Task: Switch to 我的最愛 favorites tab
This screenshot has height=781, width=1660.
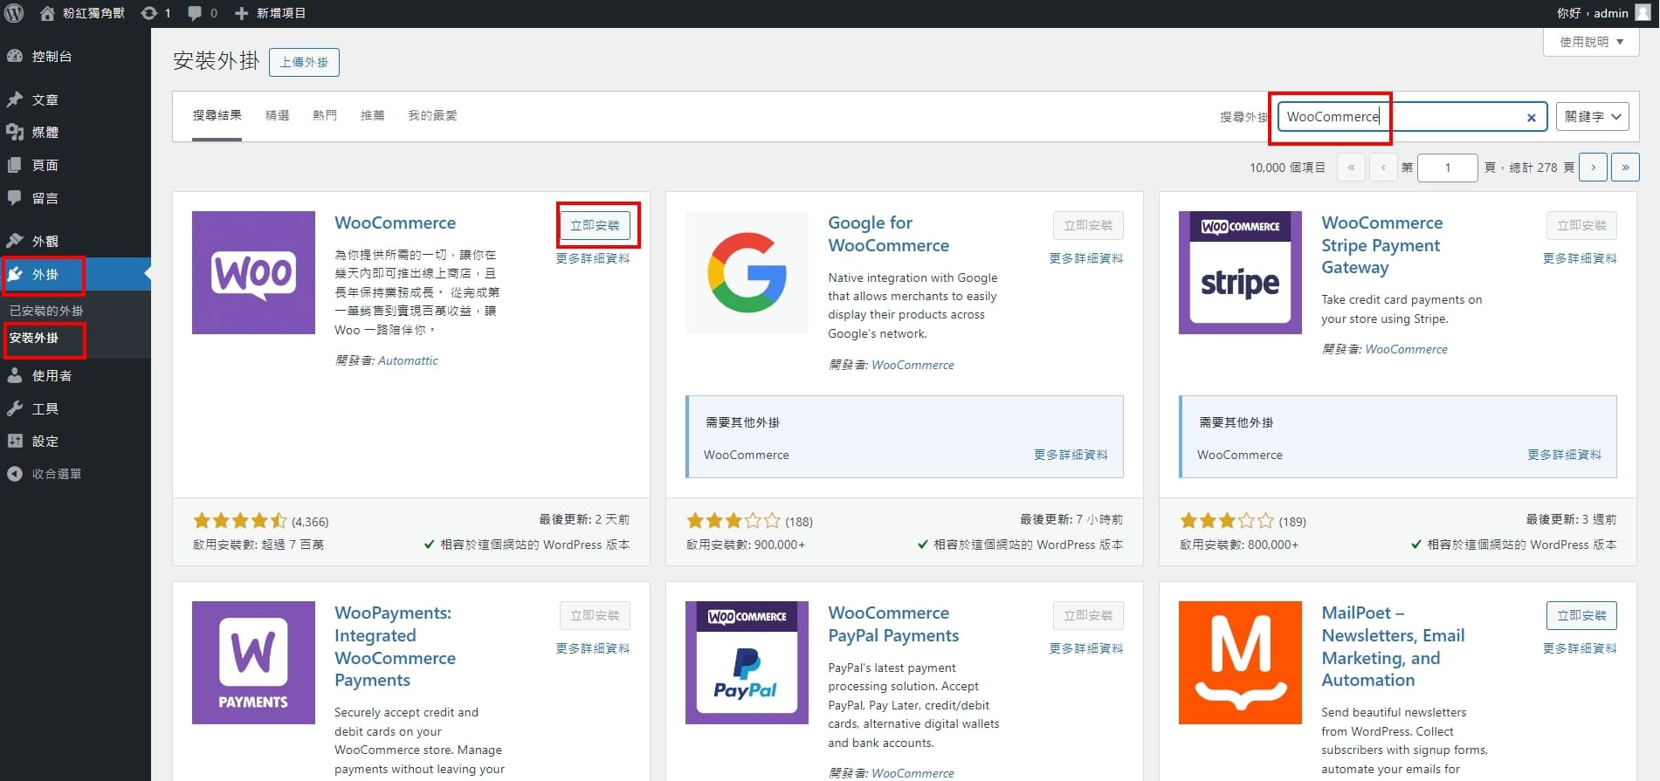Action: 432,115
